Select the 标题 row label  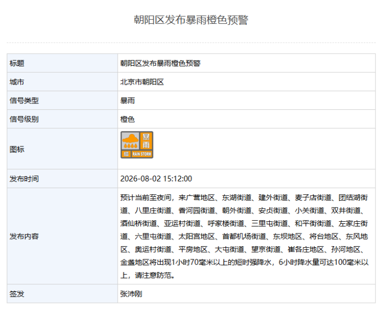coord(17,63)
